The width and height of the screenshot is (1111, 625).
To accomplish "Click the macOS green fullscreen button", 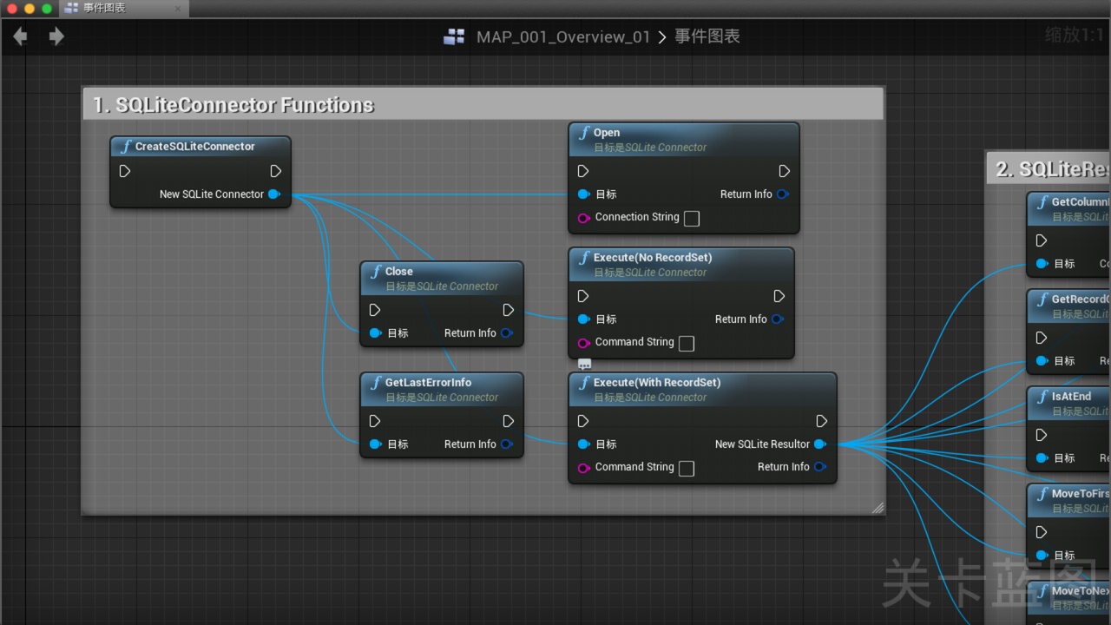I will tap(47, 8).
